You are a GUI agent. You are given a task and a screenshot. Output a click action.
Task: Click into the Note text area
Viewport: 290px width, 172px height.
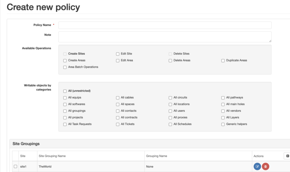pyautogui.click(x=165, y=37)
